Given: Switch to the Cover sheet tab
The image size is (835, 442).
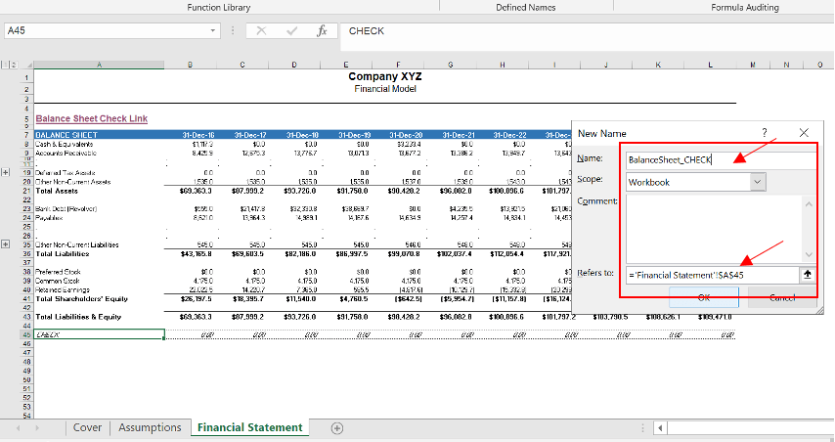Looking at the screenshot, I should pyautogui.click(x=87, y=427).
